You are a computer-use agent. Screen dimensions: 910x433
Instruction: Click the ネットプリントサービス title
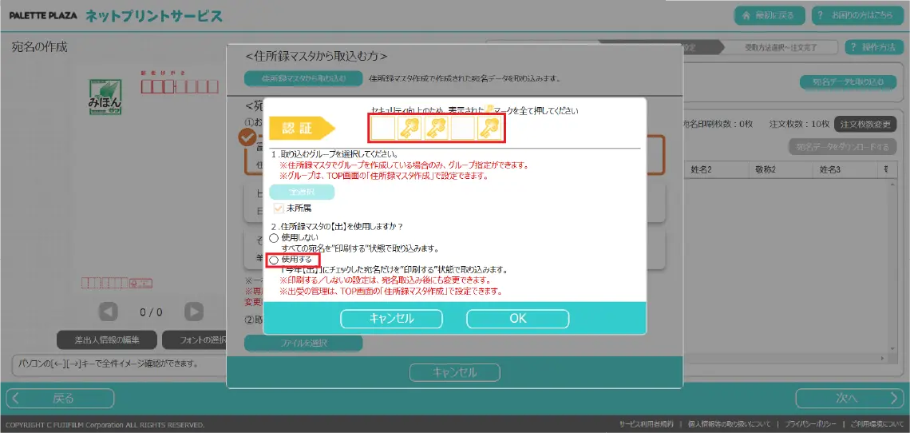coord(154,16)
